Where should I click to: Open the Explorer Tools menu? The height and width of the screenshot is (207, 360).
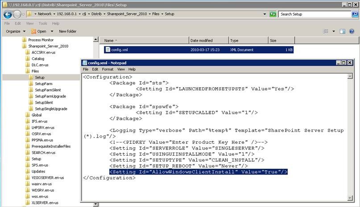point(43,24)
